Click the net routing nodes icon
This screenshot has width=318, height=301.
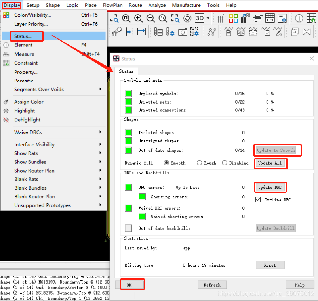pos(212,32)
